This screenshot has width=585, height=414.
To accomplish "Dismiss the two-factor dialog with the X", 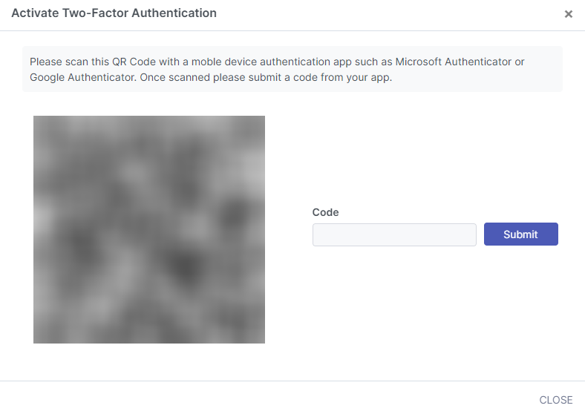I will click(x=569, y=14).
